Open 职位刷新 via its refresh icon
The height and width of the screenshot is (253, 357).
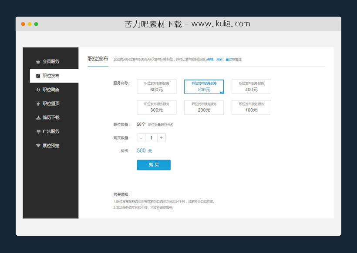click(39, 89)
